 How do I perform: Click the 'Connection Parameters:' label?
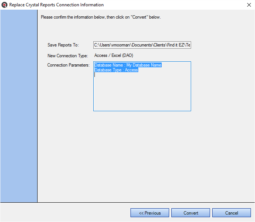click(68, 65)
